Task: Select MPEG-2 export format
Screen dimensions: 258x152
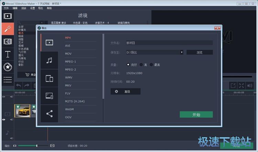Action: (x=71, y=69)
